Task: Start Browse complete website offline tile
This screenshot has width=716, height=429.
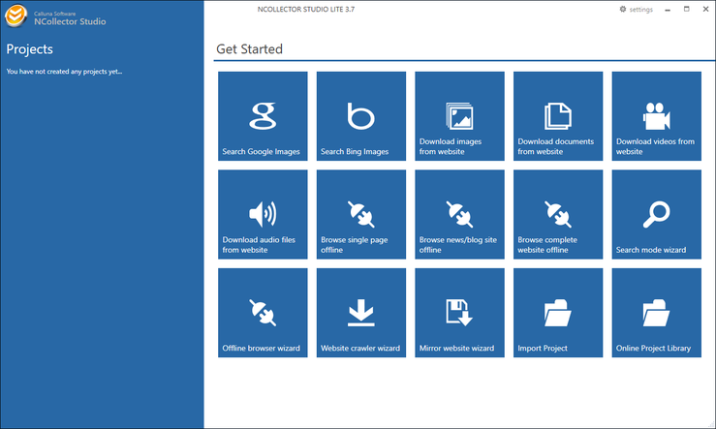Action: [x=558, y=215]
